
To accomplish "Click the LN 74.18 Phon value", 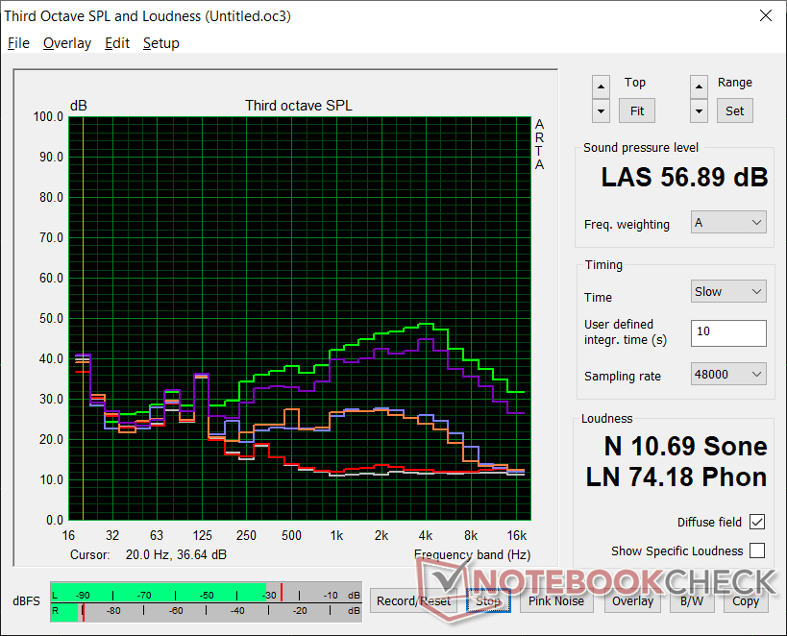I will pyautogui.click(x=676, y=477).
